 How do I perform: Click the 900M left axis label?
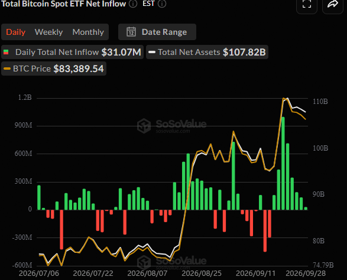[x=24, y=125]
